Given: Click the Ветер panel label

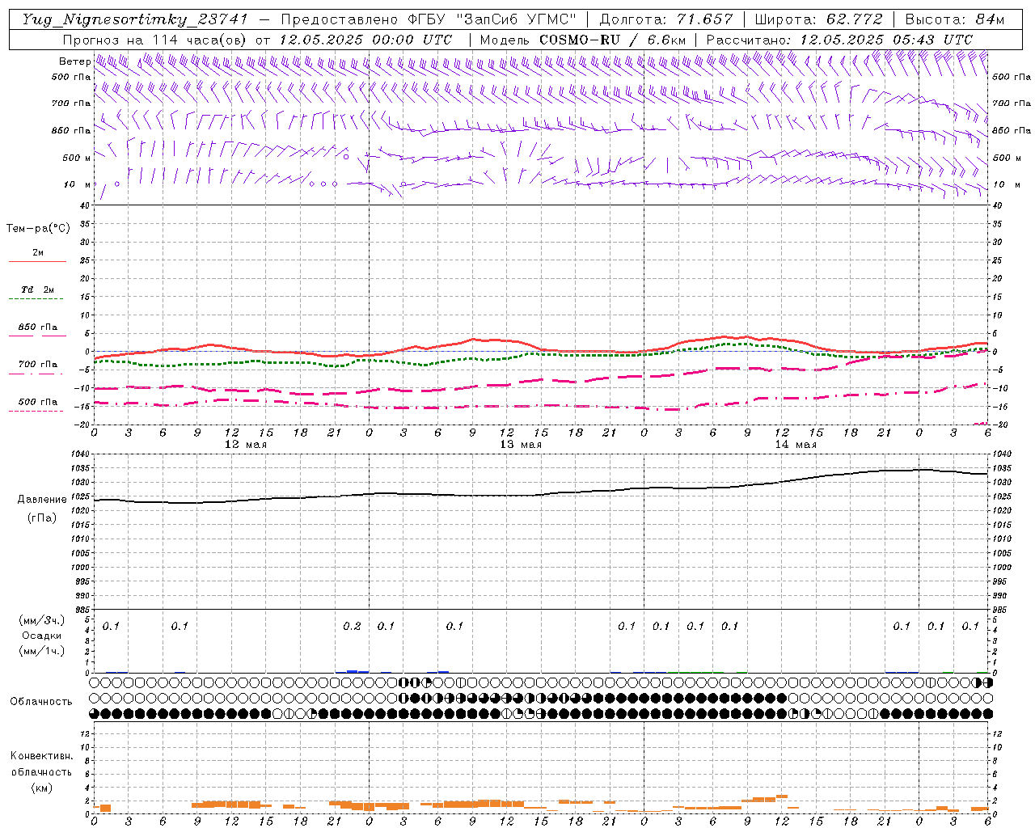Looking at the screenshot, I should [x=74, y=61].
